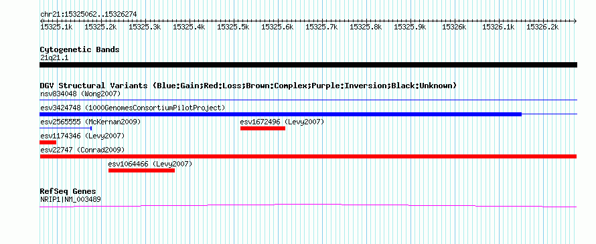Click the thick blue esv3424748 gain bar
The width and height of the screenshot is (596, 244).
tap(281, 114)
